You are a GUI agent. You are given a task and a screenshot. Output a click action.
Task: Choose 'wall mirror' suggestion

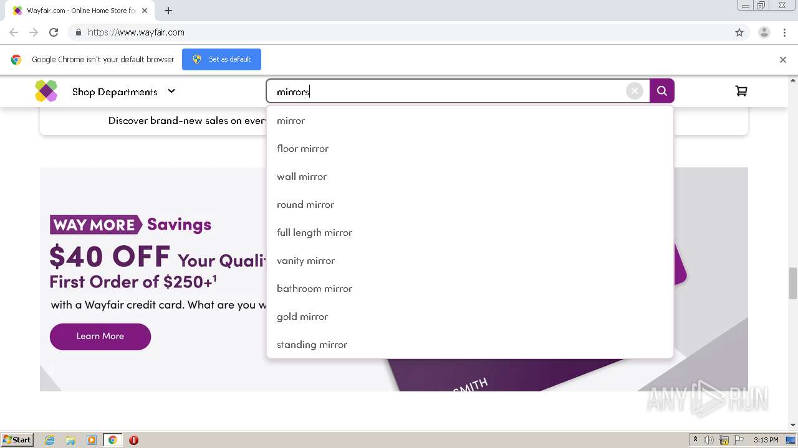470,177
